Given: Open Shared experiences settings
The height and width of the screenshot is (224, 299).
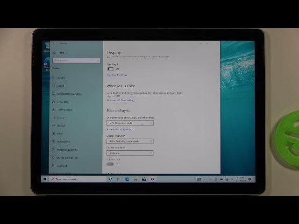Looking at the screenshot, I should point(67,158).
